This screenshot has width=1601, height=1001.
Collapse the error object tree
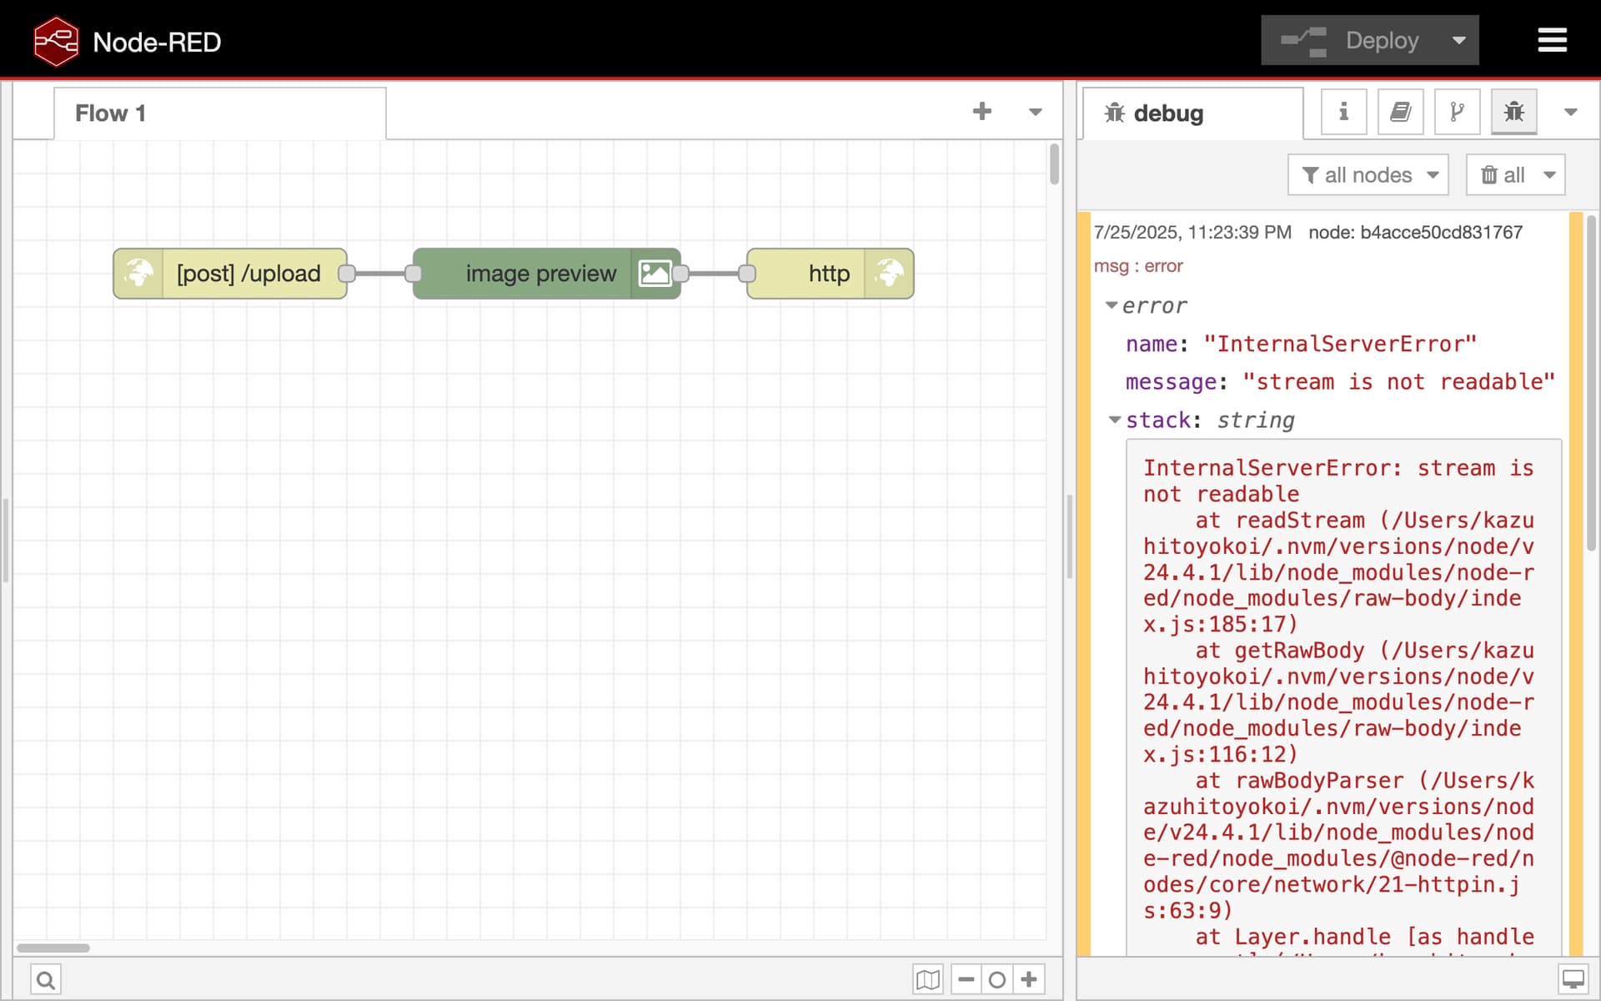[x=1112, y=305]
